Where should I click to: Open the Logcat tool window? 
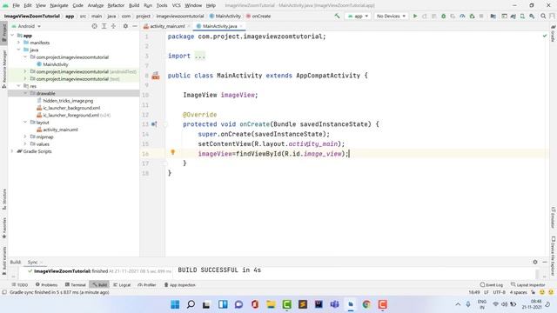tap(122, 284)
